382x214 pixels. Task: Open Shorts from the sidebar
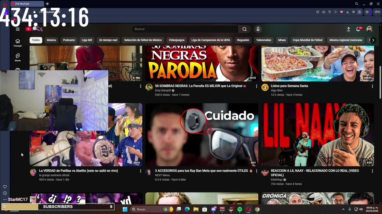click(18, 57)
